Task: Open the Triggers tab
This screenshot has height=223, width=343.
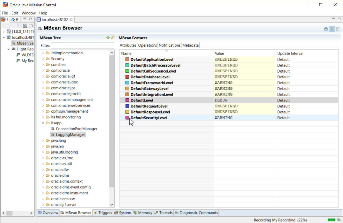Action: click(x=103, y=213)
